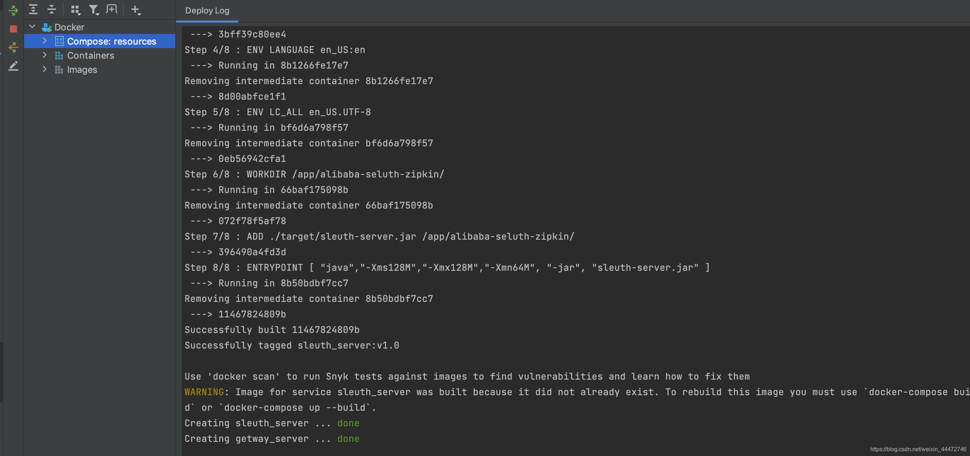Click 'Creating getway_server ... done' line

coord(272,439)
